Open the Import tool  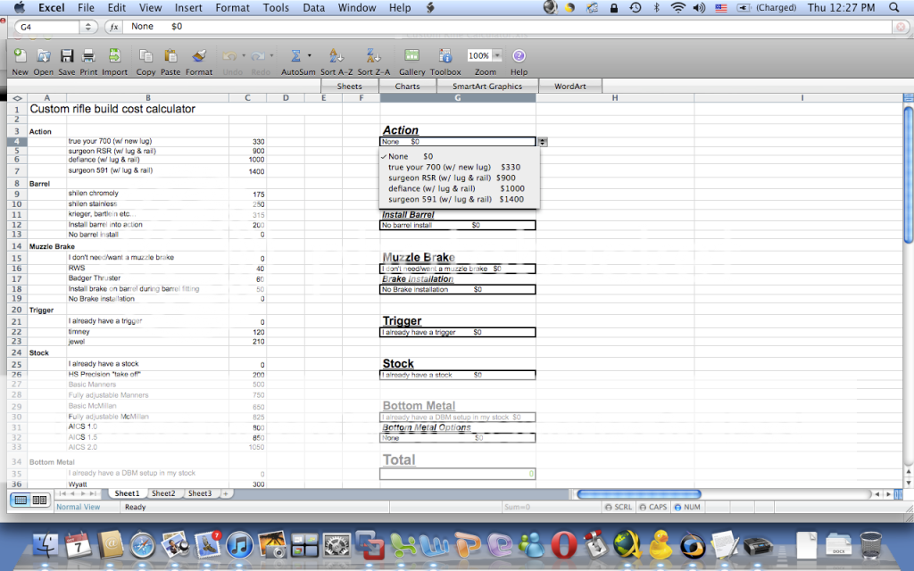pos(114,56)
